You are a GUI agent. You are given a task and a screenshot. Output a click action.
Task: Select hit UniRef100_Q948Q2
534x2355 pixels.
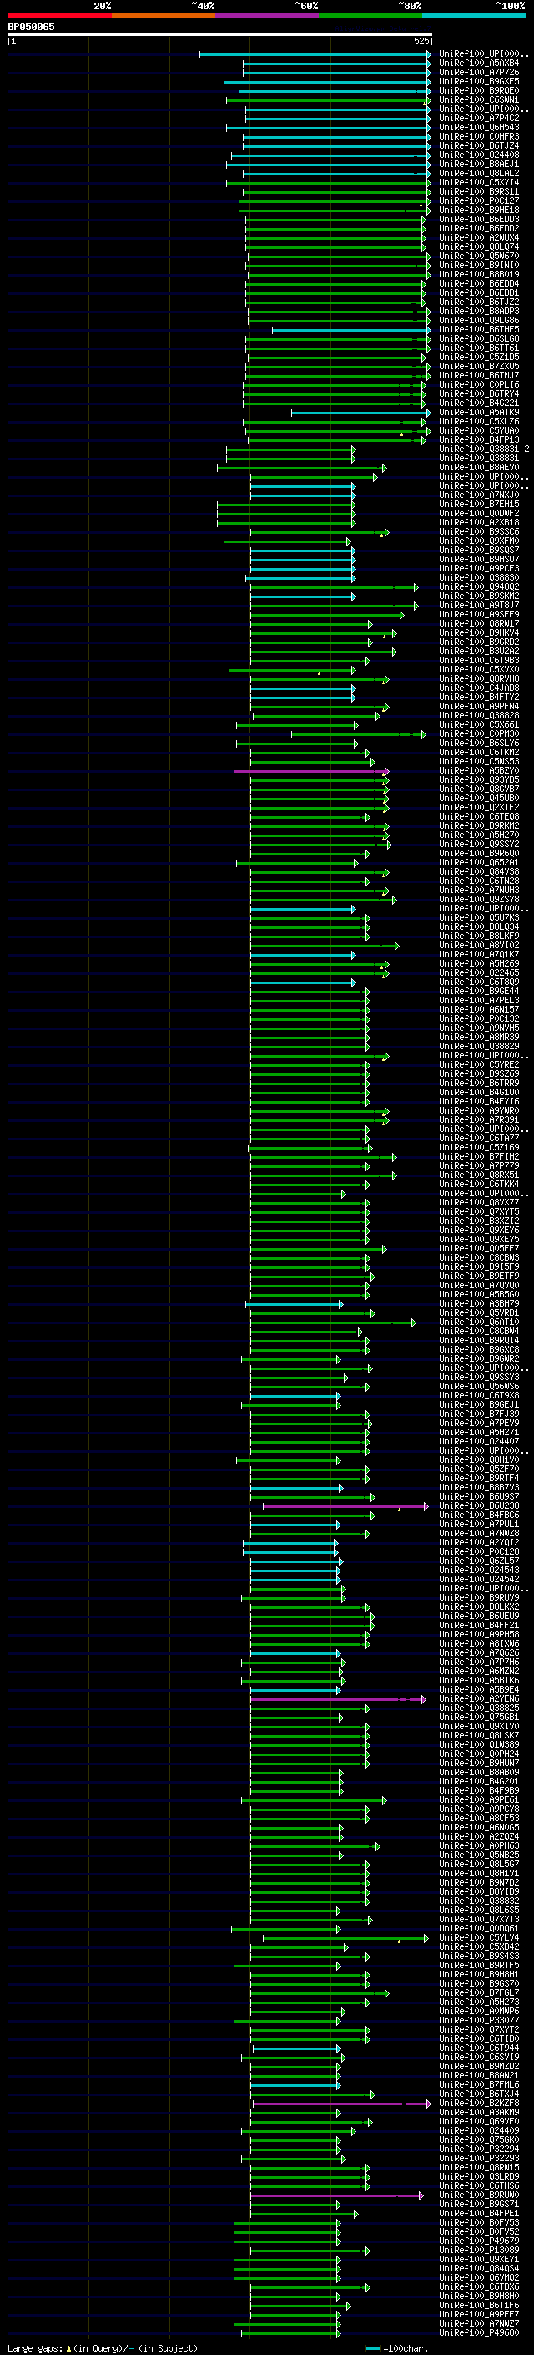coord(479,587)
